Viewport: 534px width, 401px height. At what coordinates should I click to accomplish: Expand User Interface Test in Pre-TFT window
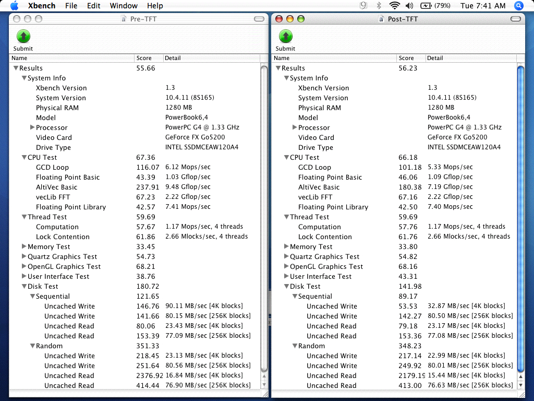[x=24, y=276]
